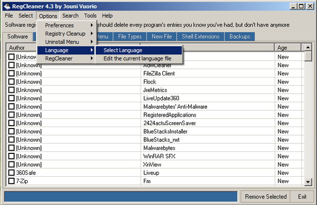
Task: Select the 7-Zip author cell
Action: coord(22,181)
